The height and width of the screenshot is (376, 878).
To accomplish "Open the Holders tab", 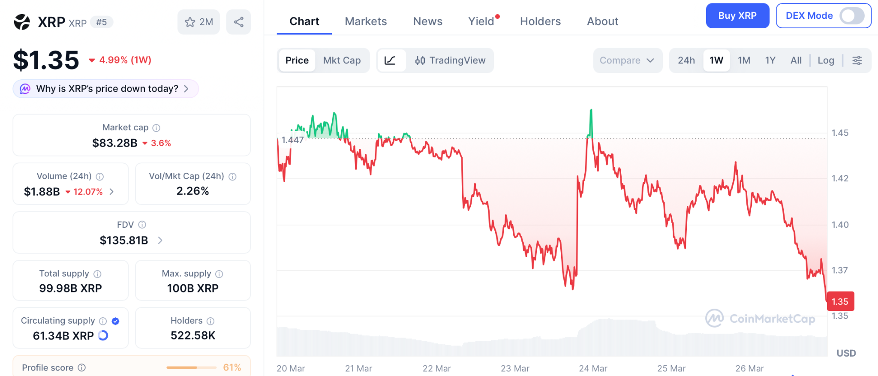I will click(x=540, y=21).
